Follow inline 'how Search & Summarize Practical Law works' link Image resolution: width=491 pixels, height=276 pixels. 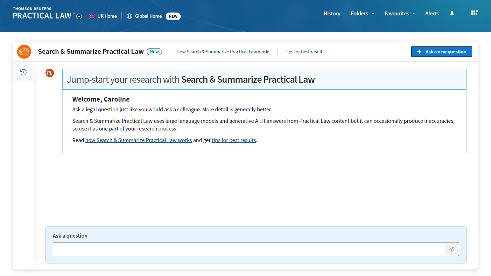tap(138, 140)
